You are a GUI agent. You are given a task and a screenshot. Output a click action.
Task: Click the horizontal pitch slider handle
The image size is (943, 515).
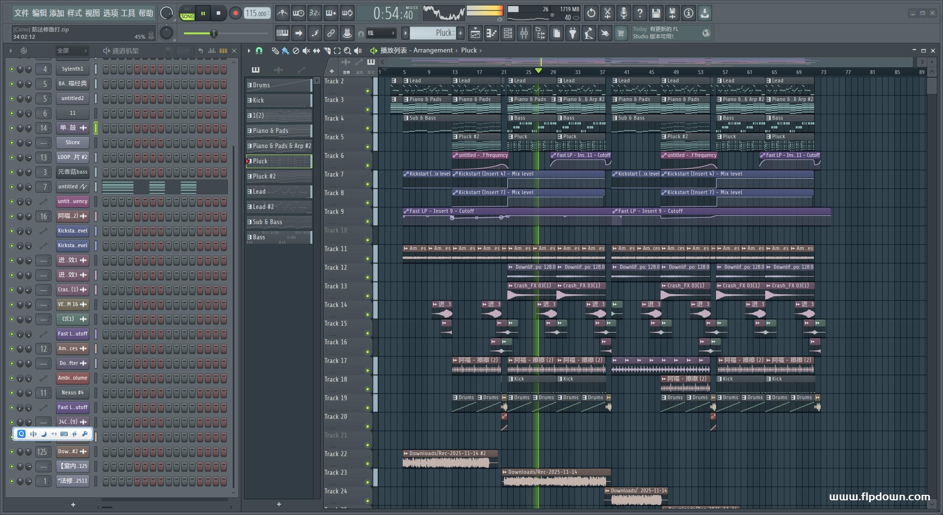pyautogui.click(x=214, y=33)
